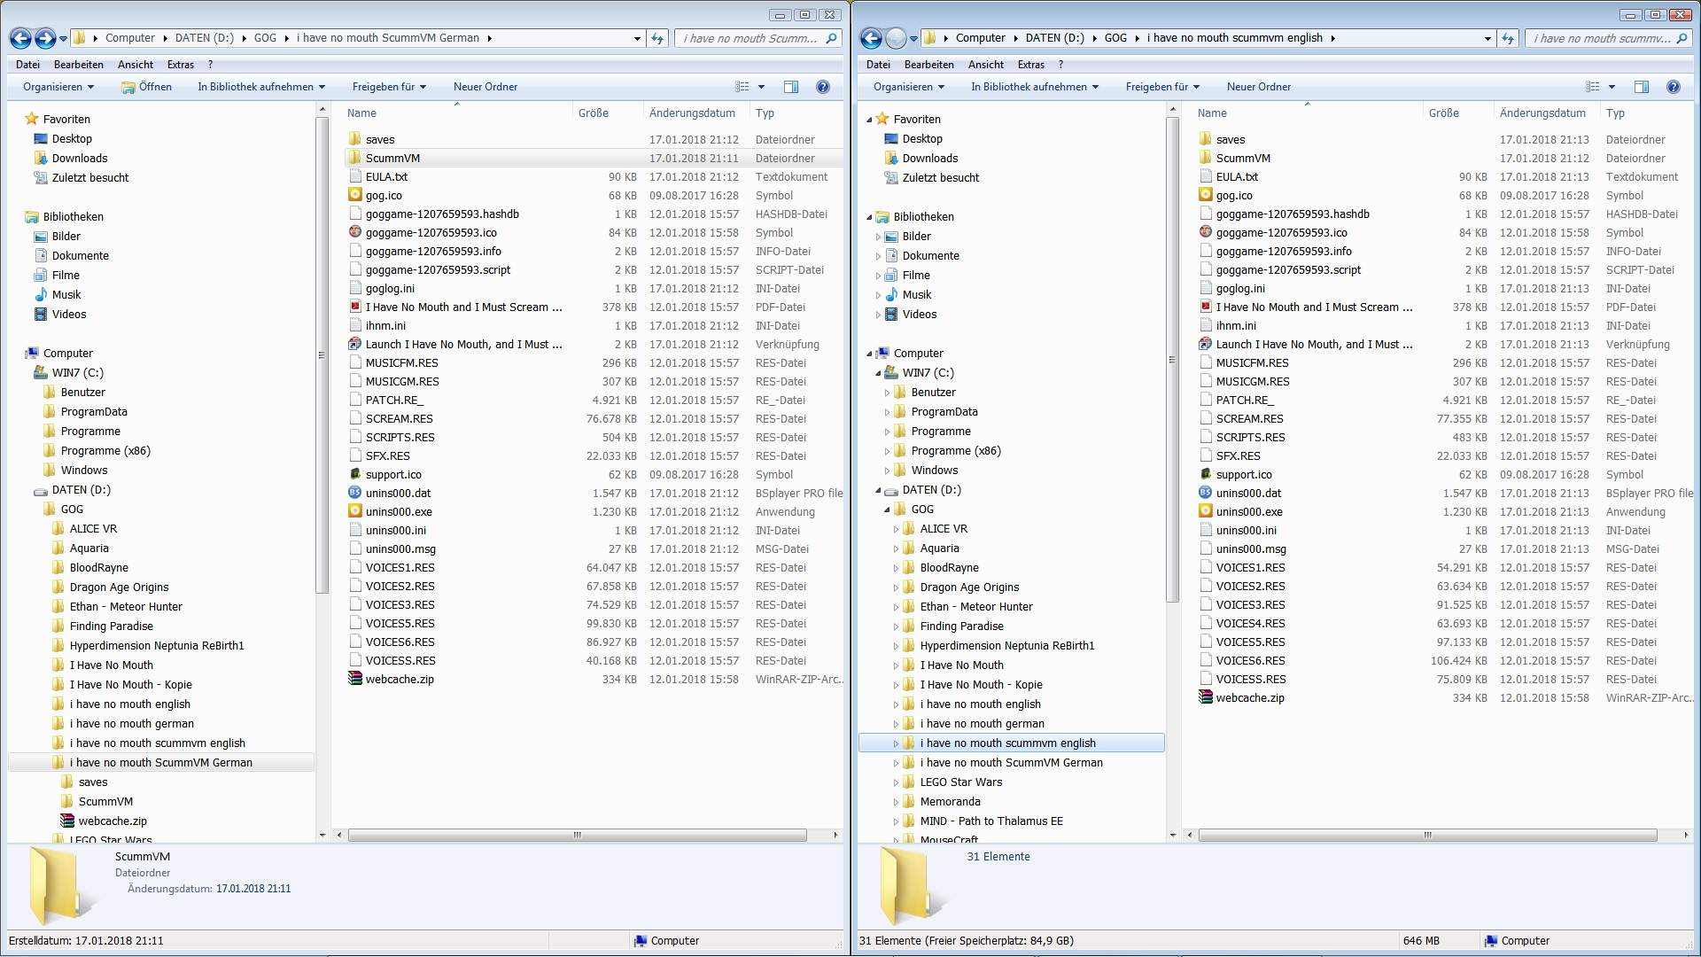
Task: Click Neuer Ordner in left window toolbar
Action: tap(485, 87)
